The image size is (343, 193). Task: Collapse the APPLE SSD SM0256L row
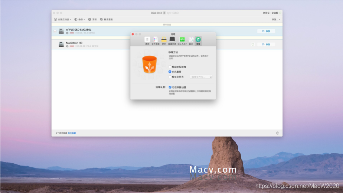point(55,31)
